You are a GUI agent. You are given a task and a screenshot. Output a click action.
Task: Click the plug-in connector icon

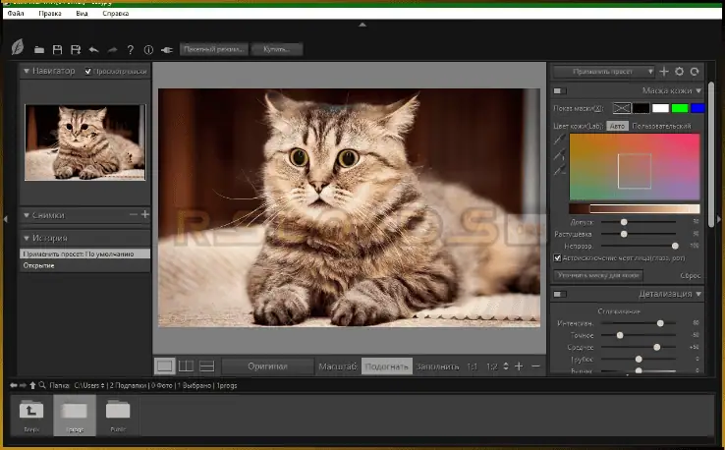point(167,49)
